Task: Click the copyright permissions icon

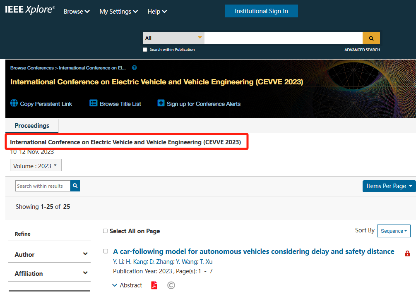Action: [x=171, y=285]
